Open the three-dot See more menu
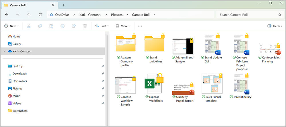 pos(140,26)
